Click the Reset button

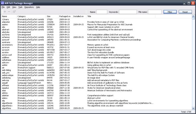pos(185,12)
